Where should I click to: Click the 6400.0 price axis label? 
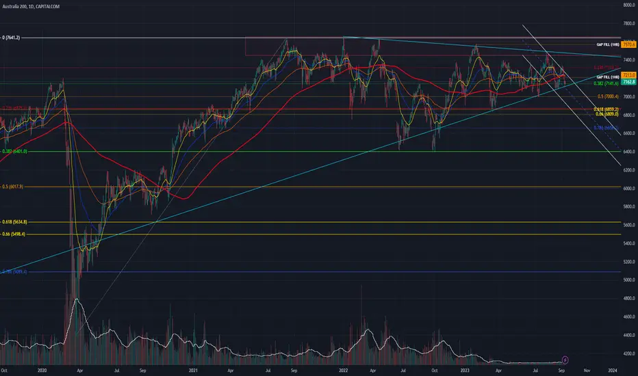coord(628,152)
